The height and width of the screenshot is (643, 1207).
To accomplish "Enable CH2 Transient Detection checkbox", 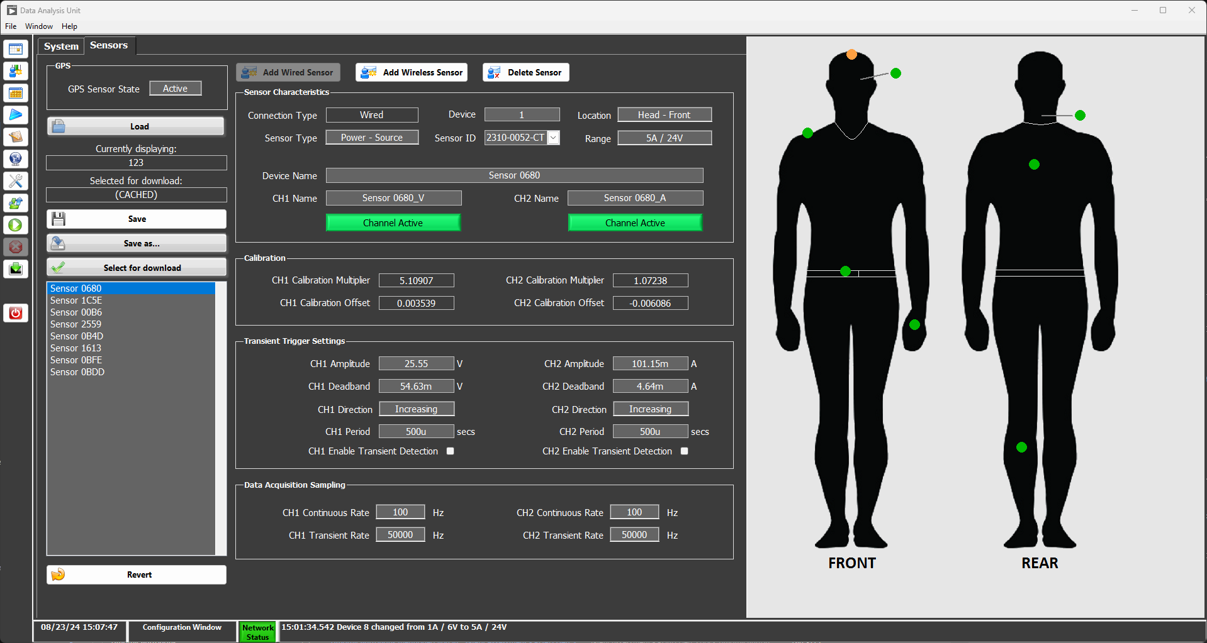I will tap(684, 451).
